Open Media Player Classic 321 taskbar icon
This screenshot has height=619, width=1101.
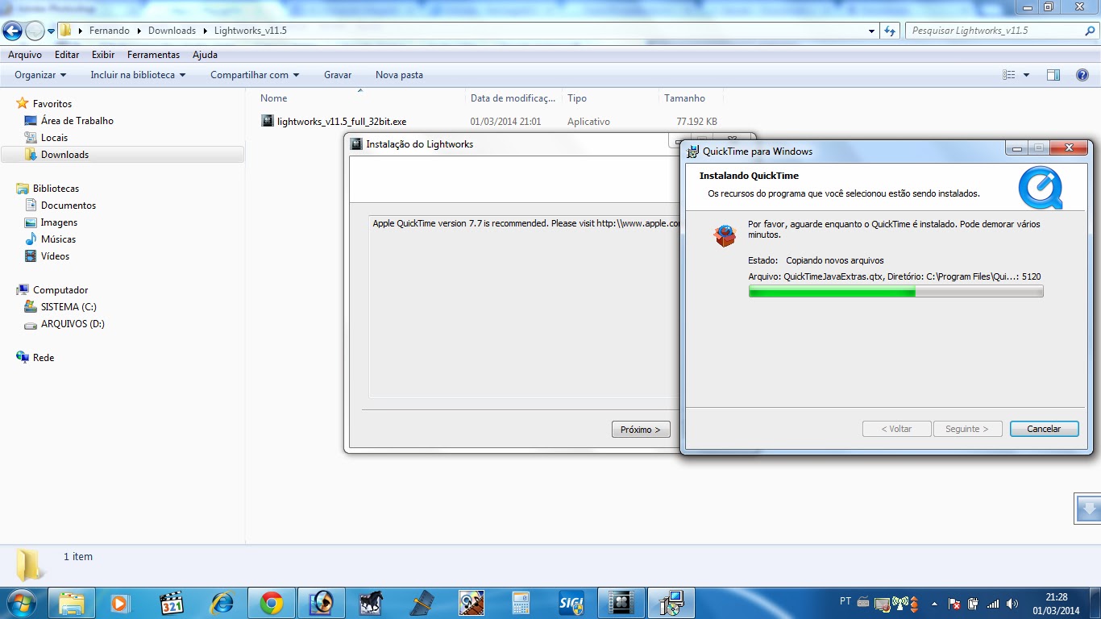pos(171,603)
